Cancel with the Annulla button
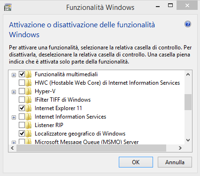The image size is (200, 176). click(175, 162)
